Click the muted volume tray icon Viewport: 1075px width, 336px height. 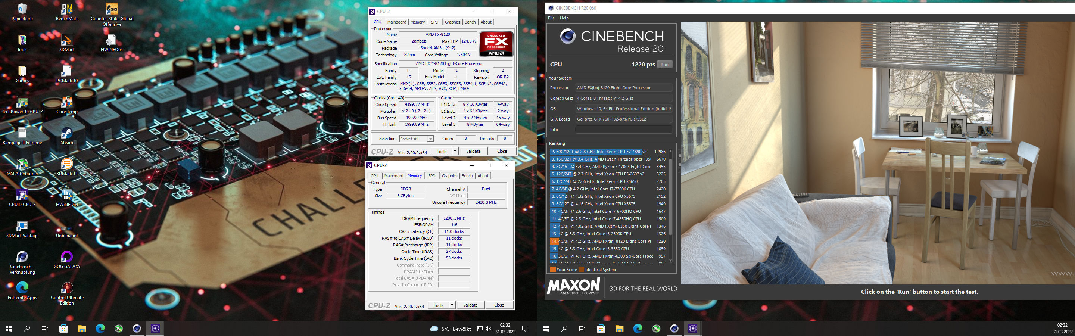click(488, 329)
